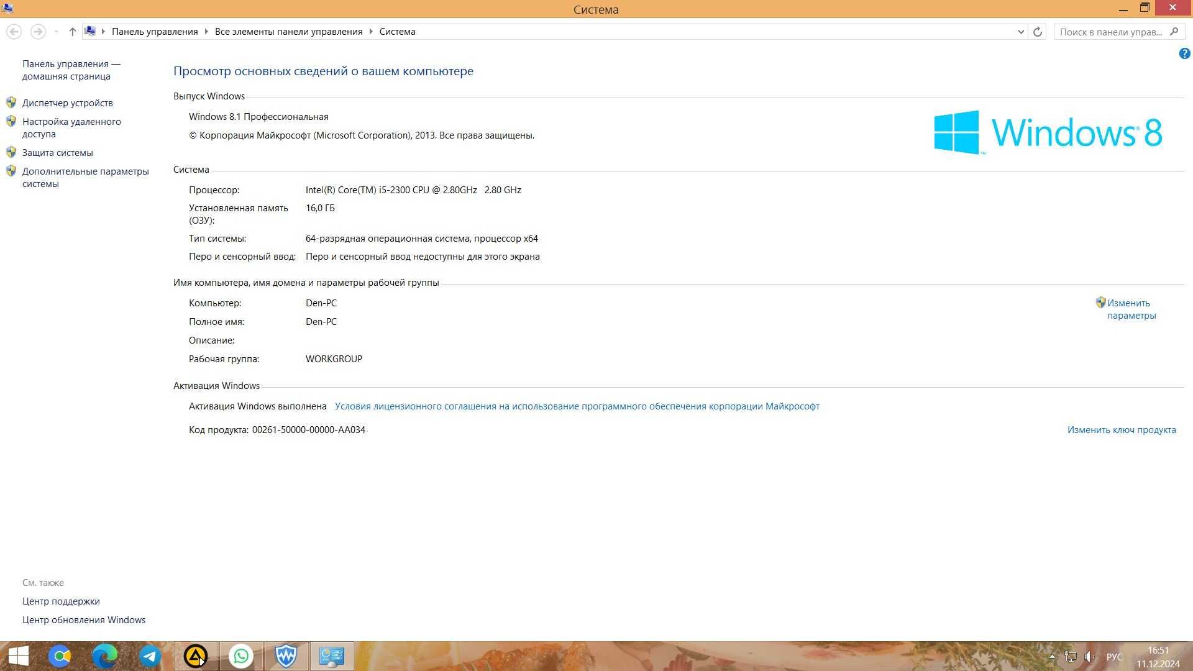The image size is (1193, 671).
Task: Open Telegram from the taskbar
Action: [x=150, y=656]
